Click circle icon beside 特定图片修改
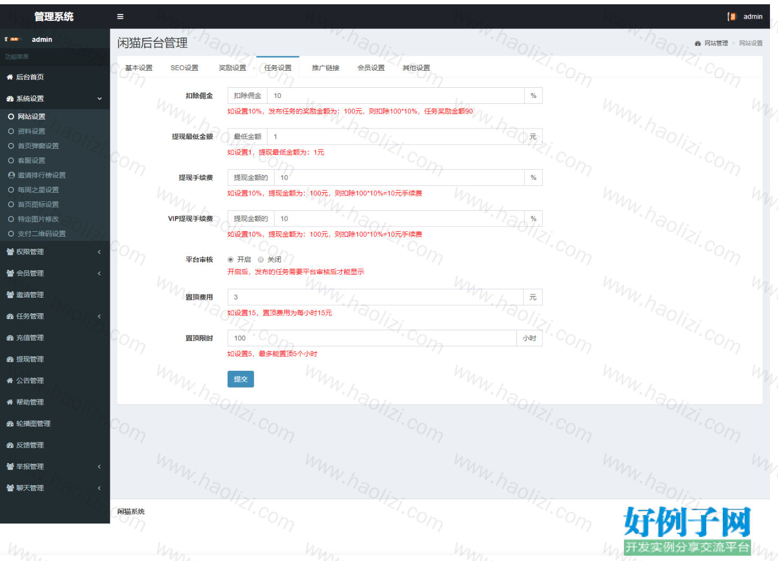Screen dimensions: 778x561 coord(11,219)
